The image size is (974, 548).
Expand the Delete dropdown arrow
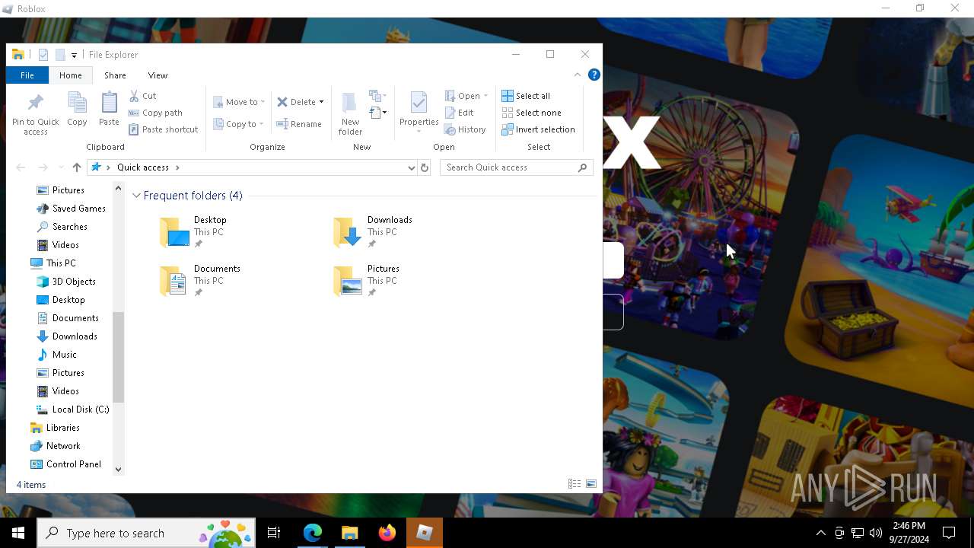pos(321,102)
